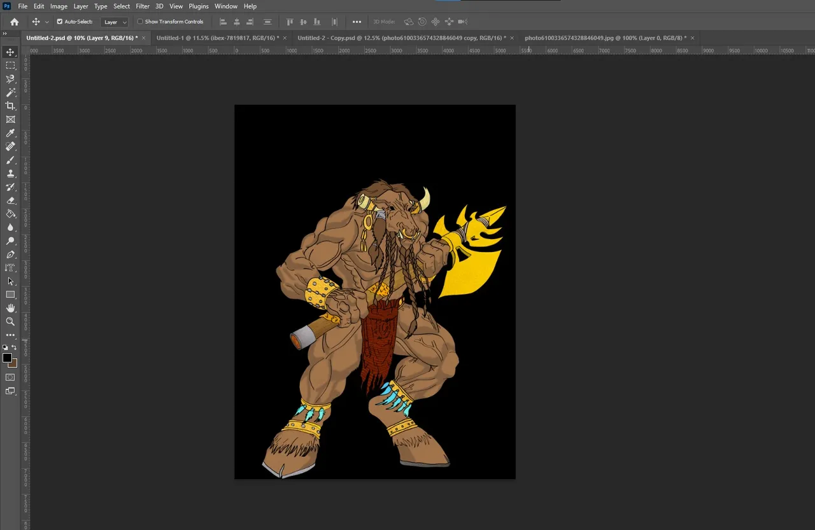The height and width of the screenshot is (530, 815).
Task: Select the Path Selection tool
Action: (x=10, y=281)
